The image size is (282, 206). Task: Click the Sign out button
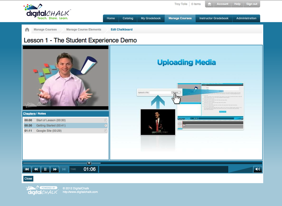tap(251, 4)
